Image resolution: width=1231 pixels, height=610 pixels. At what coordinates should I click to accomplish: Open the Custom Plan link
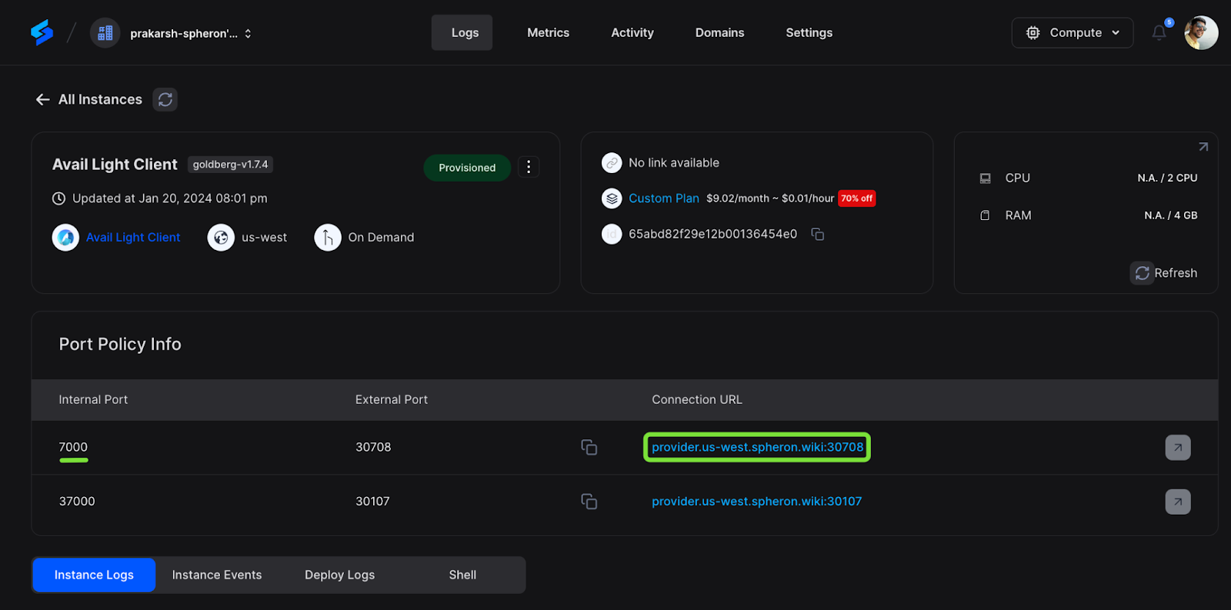(664, 198)
